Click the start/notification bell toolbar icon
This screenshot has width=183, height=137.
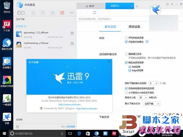coord(33,13)
